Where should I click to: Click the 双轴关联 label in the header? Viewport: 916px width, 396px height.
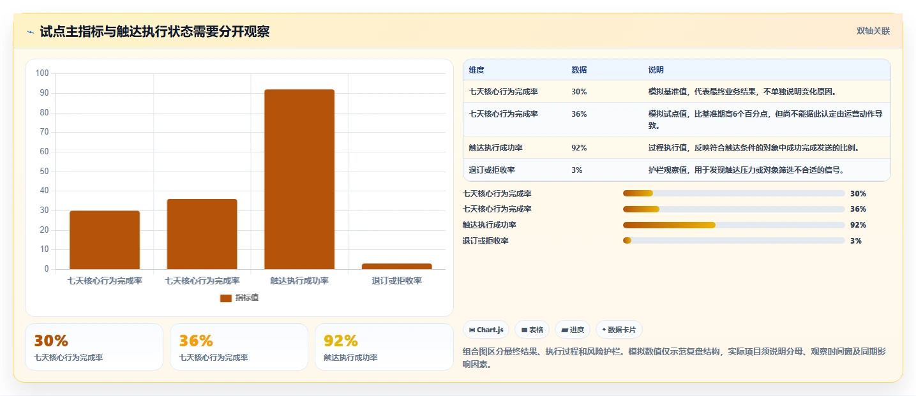pyautogui.click(x=873, y=31)
